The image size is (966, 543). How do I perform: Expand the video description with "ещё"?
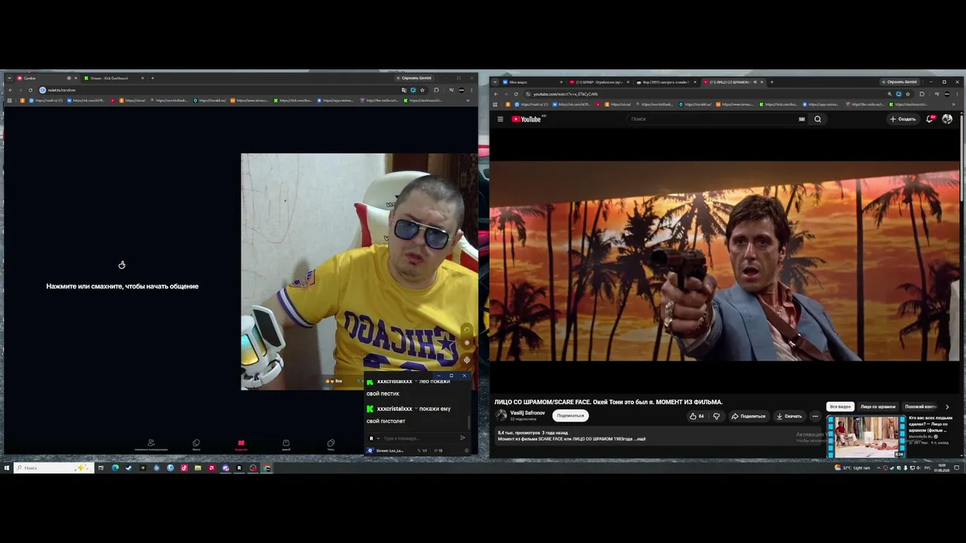641,439
